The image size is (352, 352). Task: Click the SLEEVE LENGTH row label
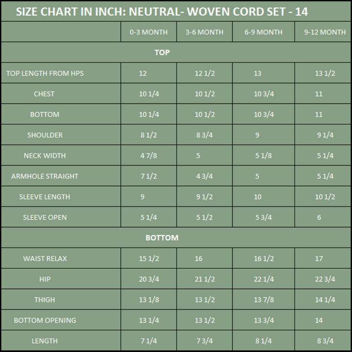[x=44, y=197]
